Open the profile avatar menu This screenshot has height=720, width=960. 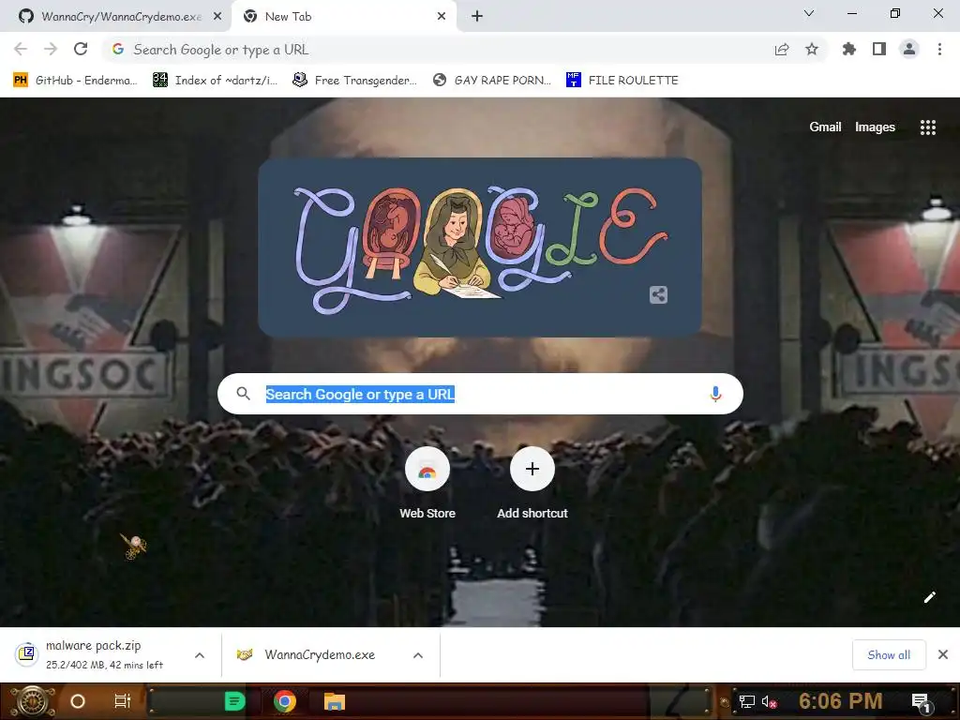(x=909, y=49)
